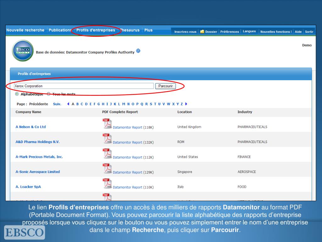The height and width of the screenshot is (242, 322).
Task: Open A Nelson & Co Ltd company profile
Action: point(31,127)
